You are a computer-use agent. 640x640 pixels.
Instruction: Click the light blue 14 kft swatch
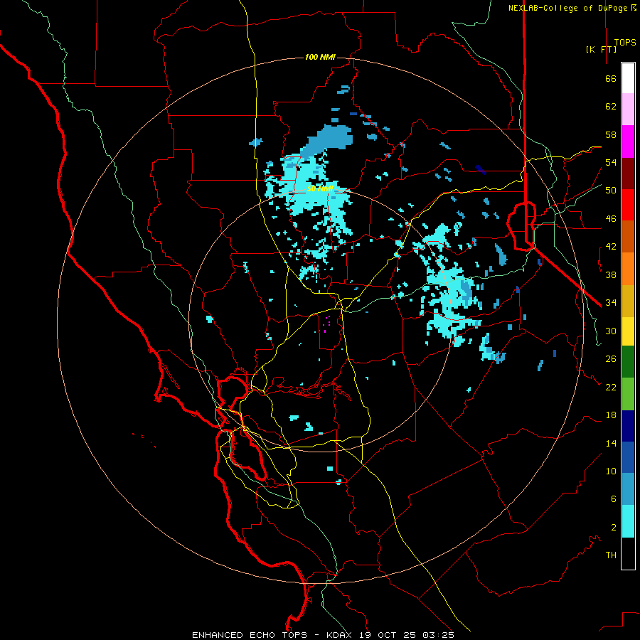pyautogui.click(x=628, y=489)
